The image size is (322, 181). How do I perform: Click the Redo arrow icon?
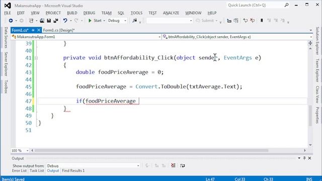point(76,21)
